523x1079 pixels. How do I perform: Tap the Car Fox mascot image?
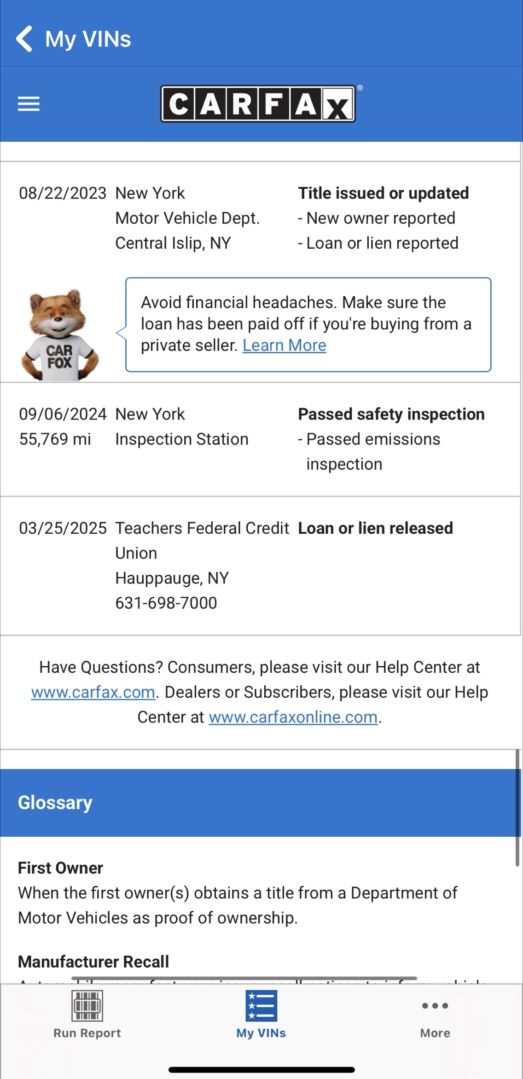59,335
